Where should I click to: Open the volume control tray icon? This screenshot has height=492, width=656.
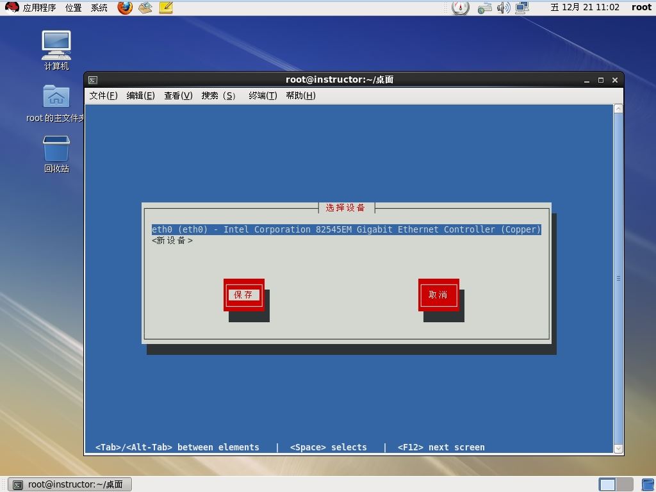tap(504, 8)
